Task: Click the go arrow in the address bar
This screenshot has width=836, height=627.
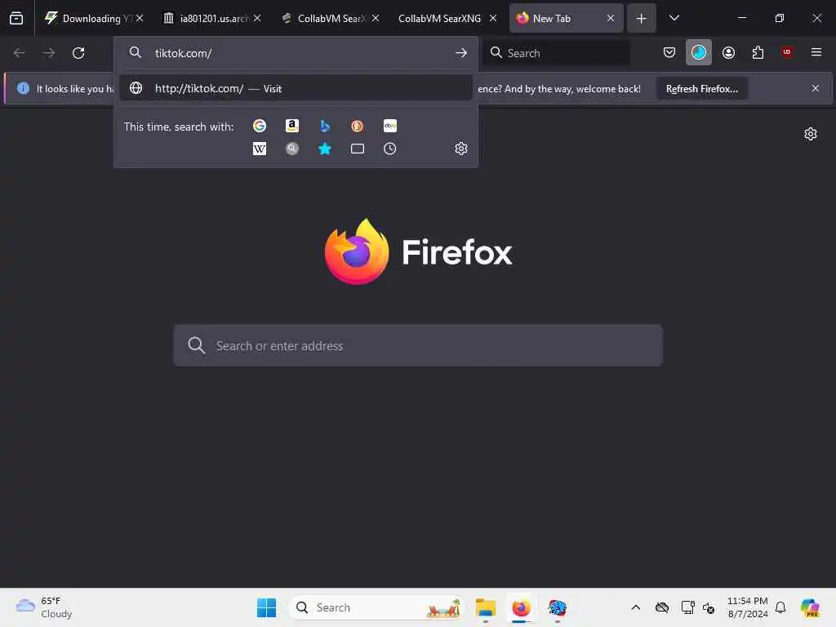Action: click(x=461, y=53)
